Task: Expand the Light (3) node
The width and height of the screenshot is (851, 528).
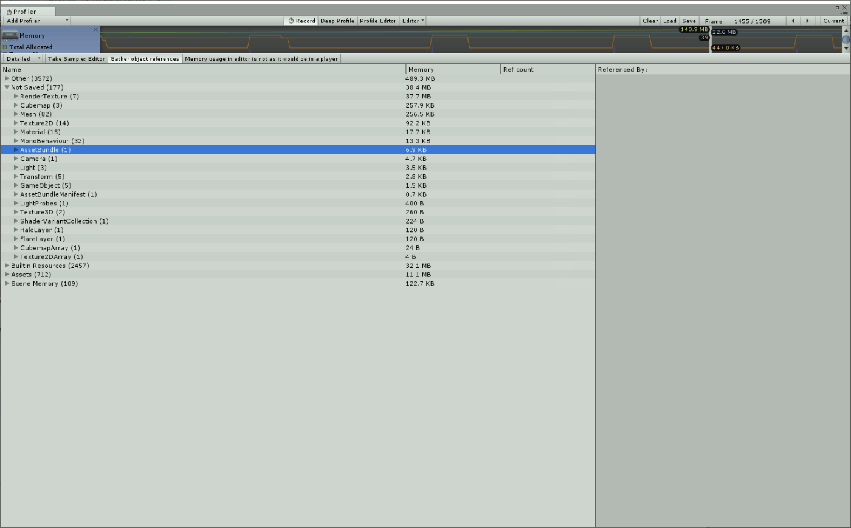Action: (16, 168)
